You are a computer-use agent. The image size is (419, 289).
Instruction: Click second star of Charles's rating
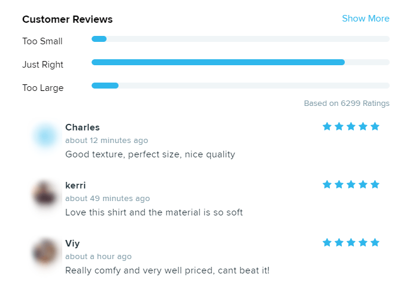339,126
